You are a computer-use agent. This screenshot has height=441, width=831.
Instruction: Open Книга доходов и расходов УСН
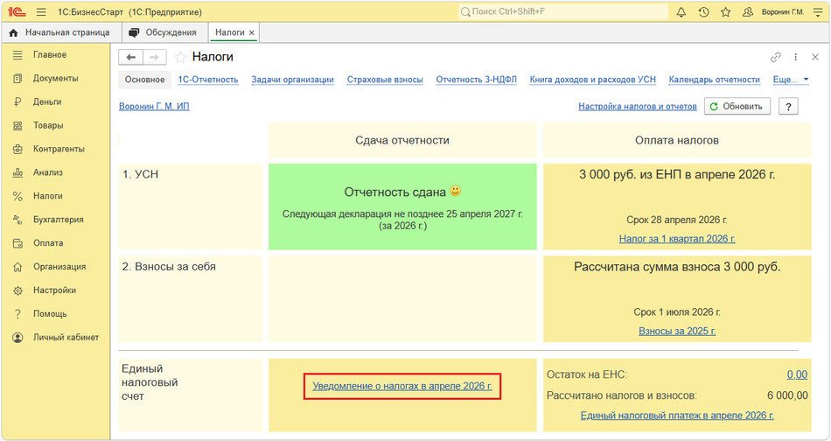592,80
